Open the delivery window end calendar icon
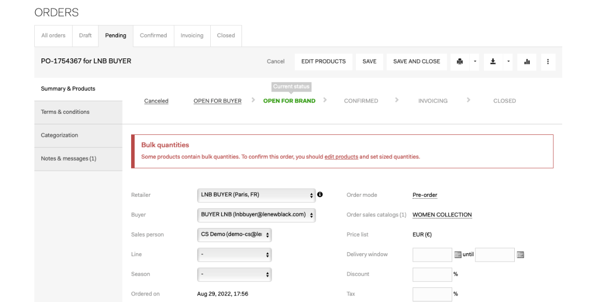This screenshot has height=302, width=605. pos(520,255)
